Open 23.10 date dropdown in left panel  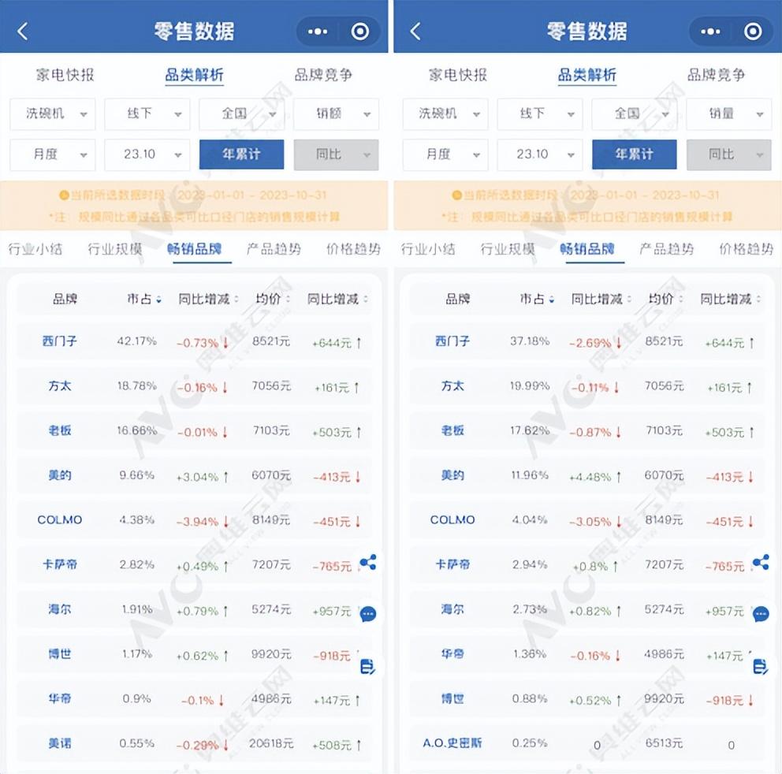click(x=147, y=154)
